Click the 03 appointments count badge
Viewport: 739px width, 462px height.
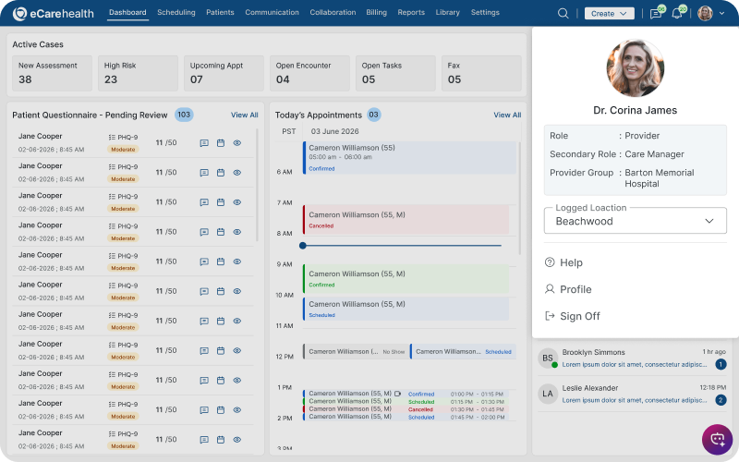(x=374, y=115)
